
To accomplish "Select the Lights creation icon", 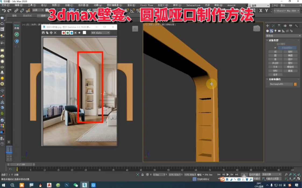I will 276,31.
